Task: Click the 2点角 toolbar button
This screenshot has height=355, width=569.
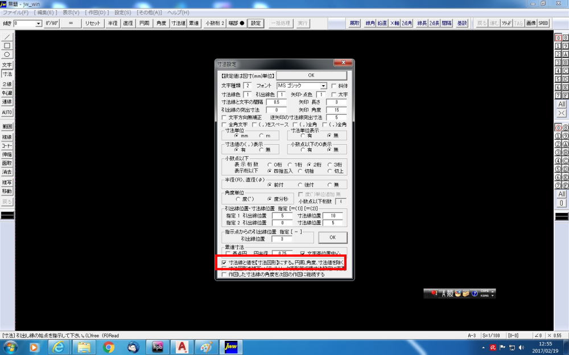Action: pos(407,23)
